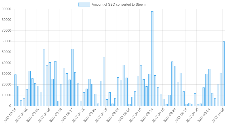This screenshot has width=227, height=127.
Task: Click y-axis value 70000
Action: 6,30
